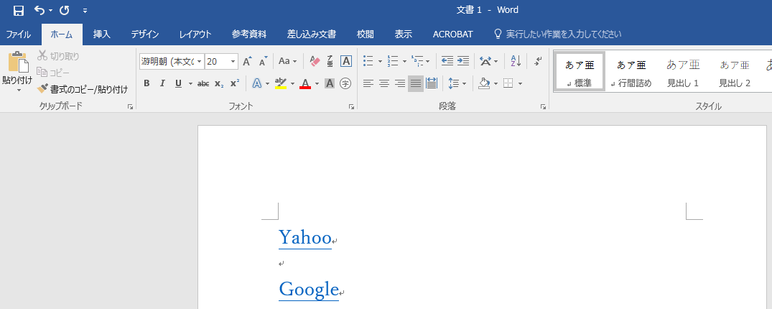Open the フォント dialog launcher
This screenshot has height=309, width=772.
pyautogui.click(x=352, y=106)
